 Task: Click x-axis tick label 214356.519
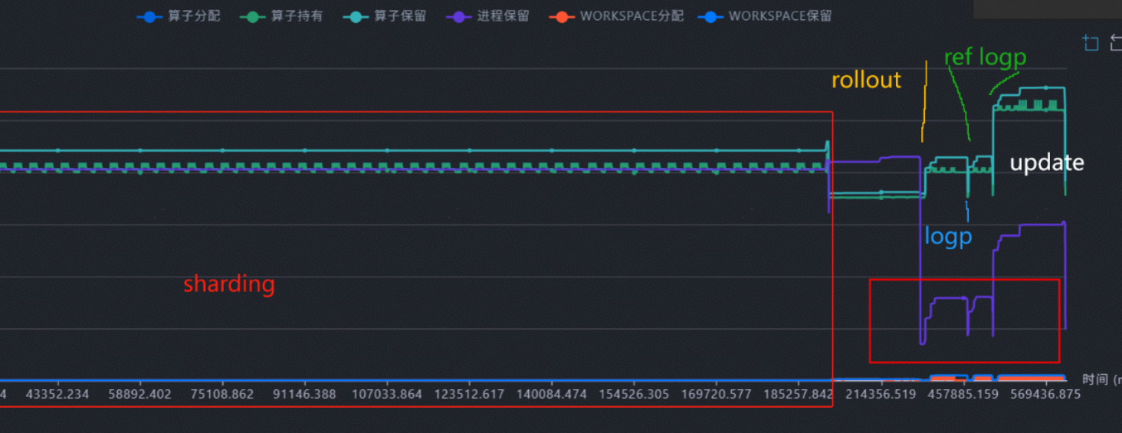[x=881, y=394]
